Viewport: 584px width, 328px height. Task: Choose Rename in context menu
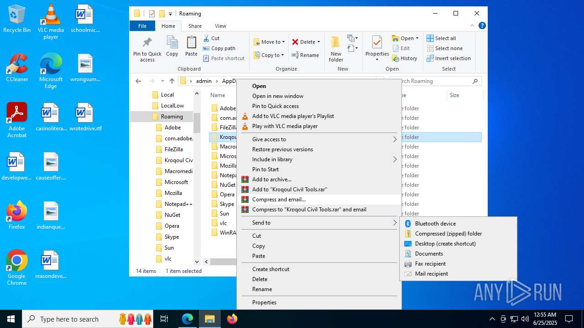(319, 289)
